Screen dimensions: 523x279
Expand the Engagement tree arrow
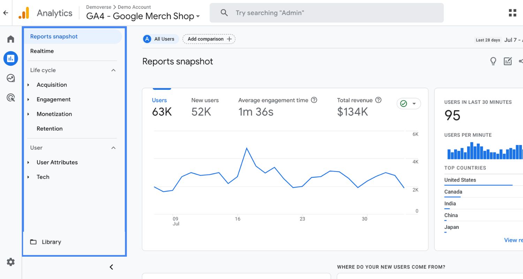point(28,99)
